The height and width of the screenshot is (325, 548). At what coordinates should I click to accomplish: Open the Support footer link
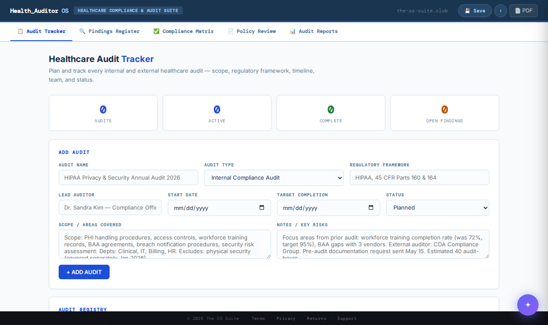point(347,319)
